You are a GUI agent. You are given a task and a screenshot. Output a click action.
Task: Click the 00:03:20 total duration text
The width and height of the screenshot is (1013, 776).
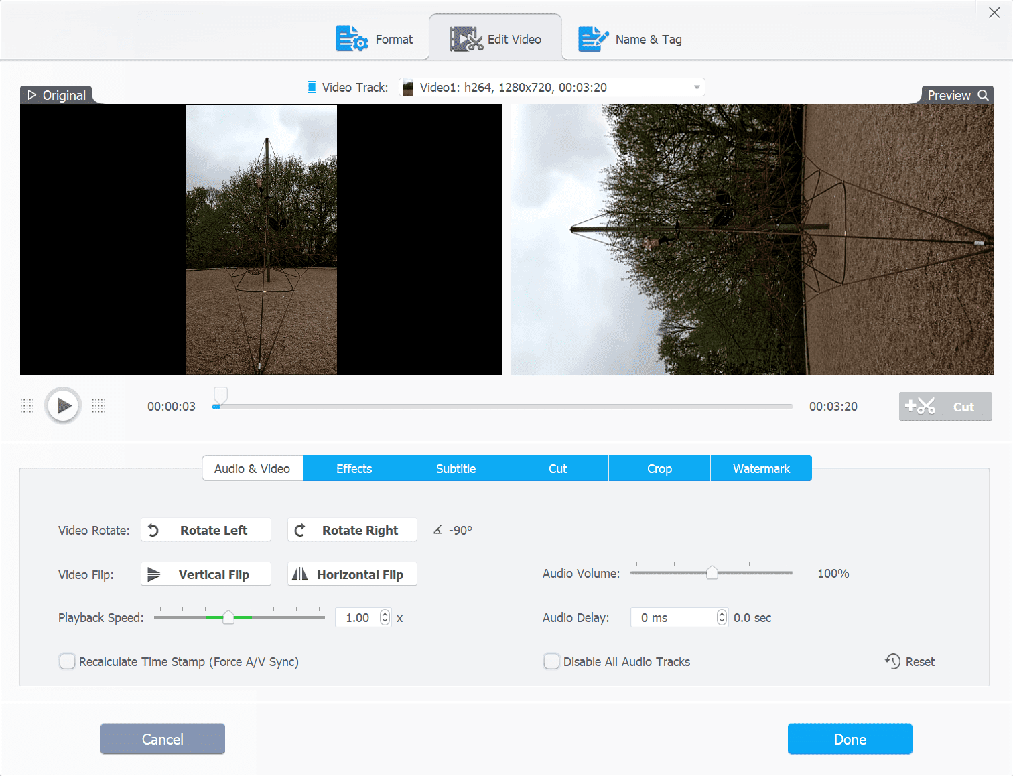click(x=833, y=407)
